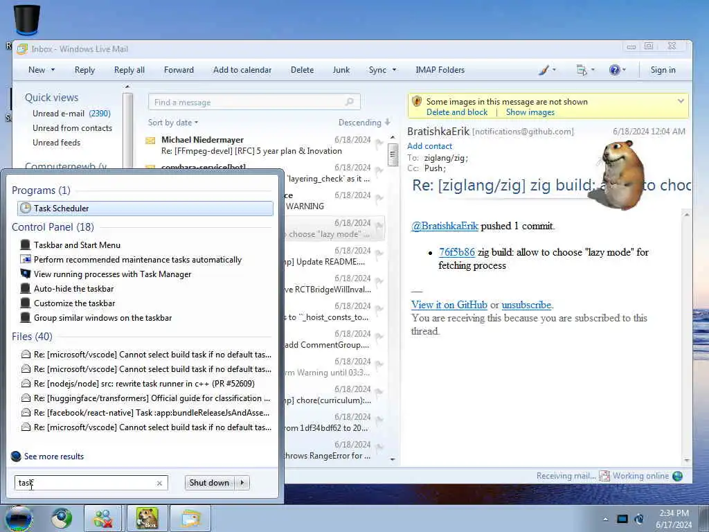
Task: Open the Menus icon dropdown
Action: 585,70
